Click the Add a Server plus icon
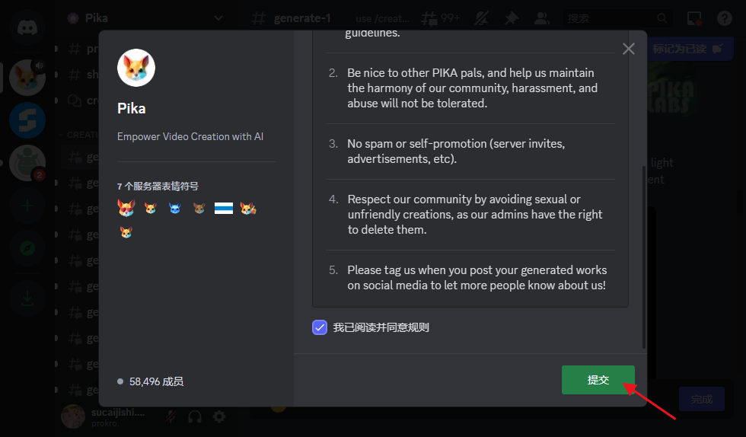The width and height of the screenshot is (746, 437). (x=27, y=206)
